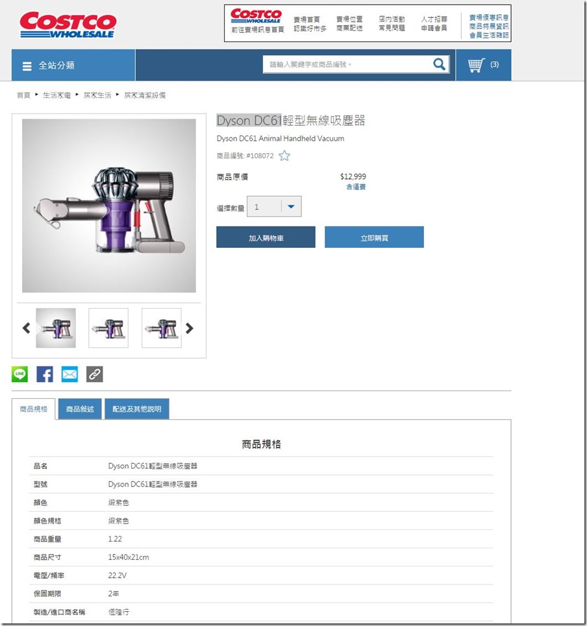This screenshot has height=626, width=587.
Task: Share product by email icon
Action: 69,374
